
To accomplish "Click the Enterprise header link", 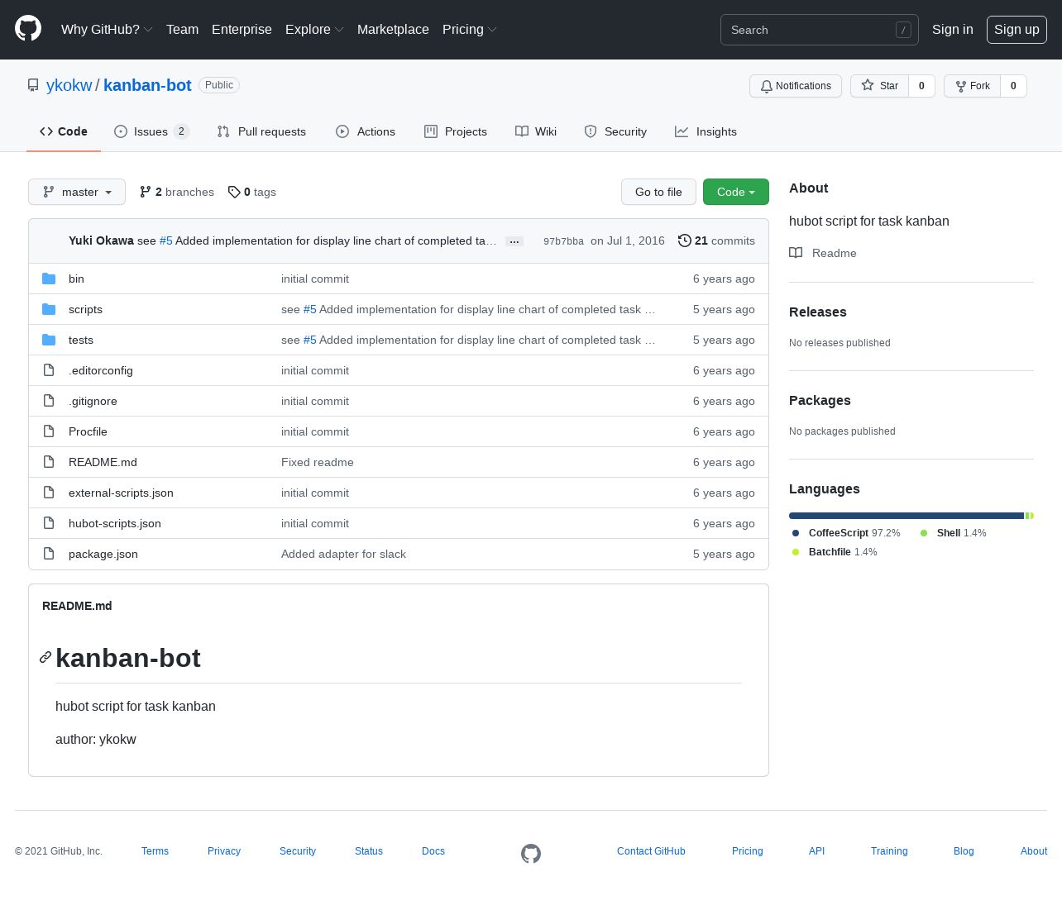I will click(x=242, y=30).
